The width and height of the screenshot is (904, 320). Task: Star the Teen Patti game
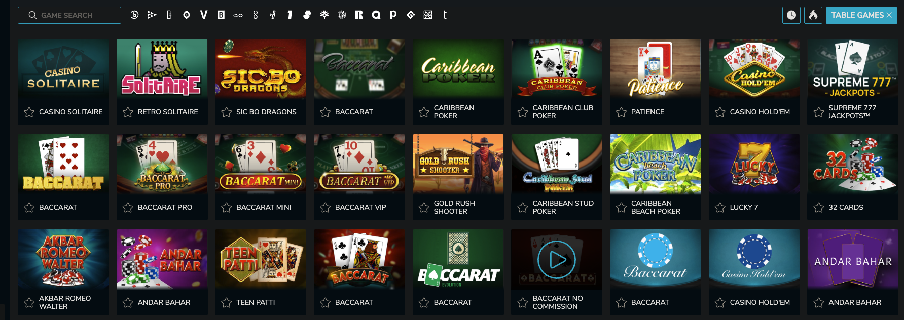coord(227,302)
